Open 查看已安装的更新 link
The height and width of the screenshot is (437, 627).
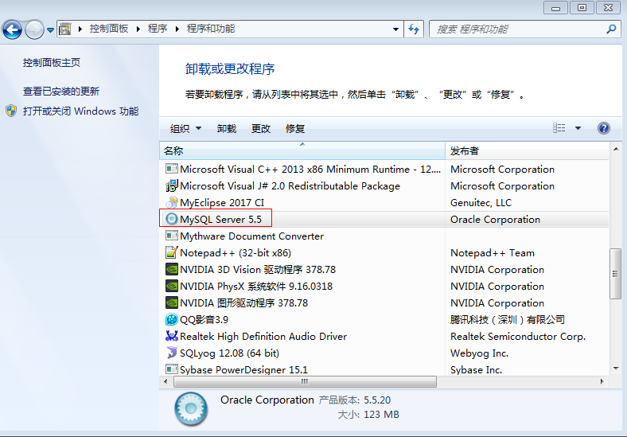pyautogui.click(x=61, y=92)
